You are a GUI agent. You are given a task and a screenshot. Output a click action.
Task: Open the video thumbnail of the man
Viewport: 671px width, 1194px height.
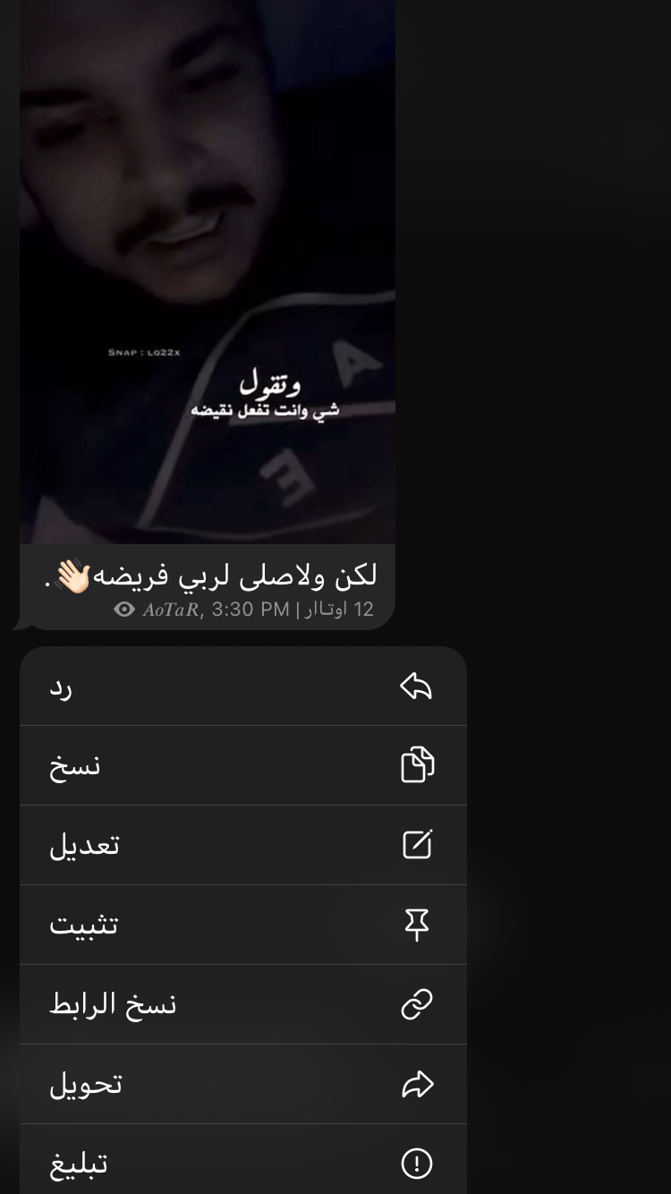(x=208, y=272)
